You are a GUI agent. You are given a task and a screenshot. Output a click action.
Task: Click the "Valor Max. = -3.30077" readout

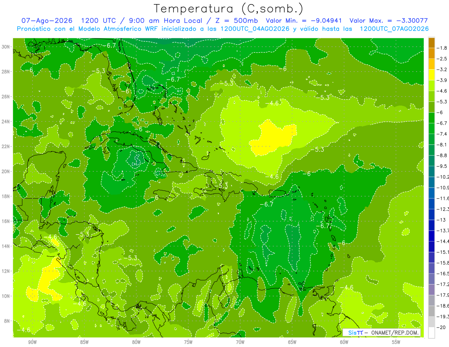pyautogui.click(x=389, y=21)
